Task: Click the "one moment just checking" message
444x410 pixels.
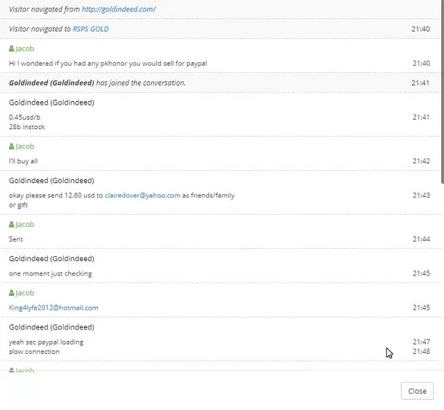Action: click(50, 273)
